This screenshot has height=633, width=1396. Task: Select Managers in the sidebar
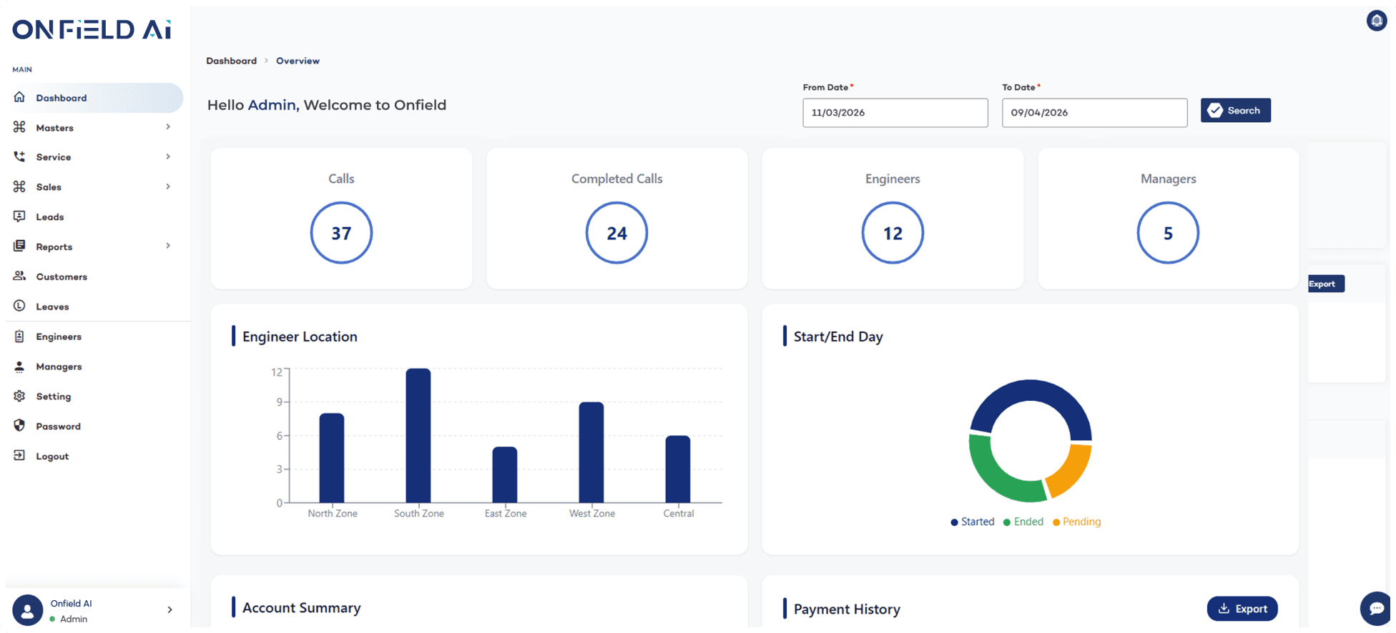tap(59, 367)
